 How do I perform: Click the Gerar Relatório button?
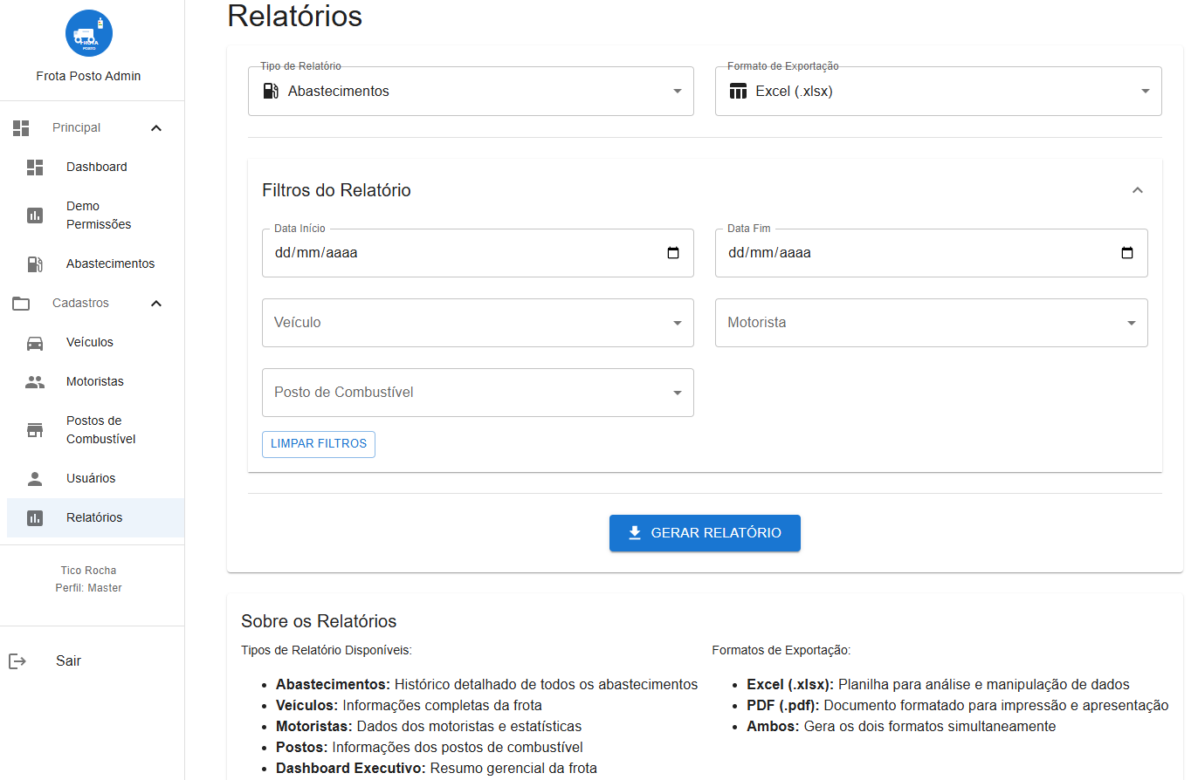(x=705, y=533)
